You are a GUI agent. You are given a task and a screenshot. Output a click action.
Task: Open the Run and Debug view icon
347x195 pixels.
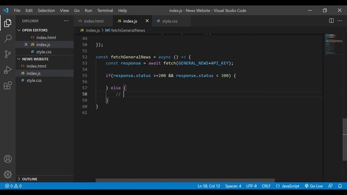pos(8,70)
